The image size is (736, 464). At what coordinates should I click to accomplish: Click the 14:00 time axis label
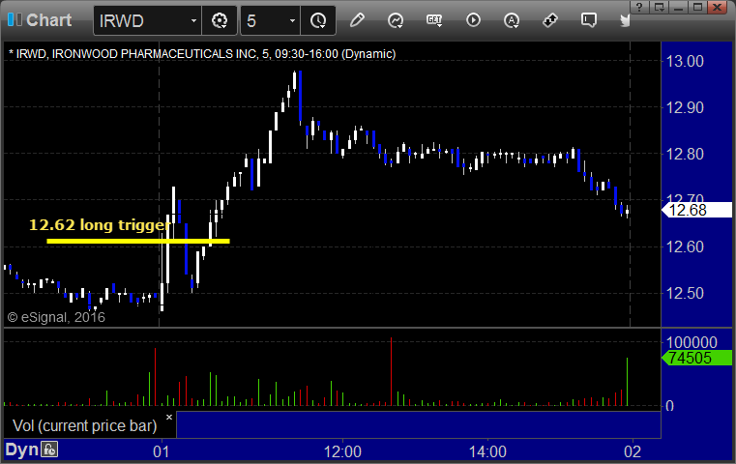tap(487, 451)
